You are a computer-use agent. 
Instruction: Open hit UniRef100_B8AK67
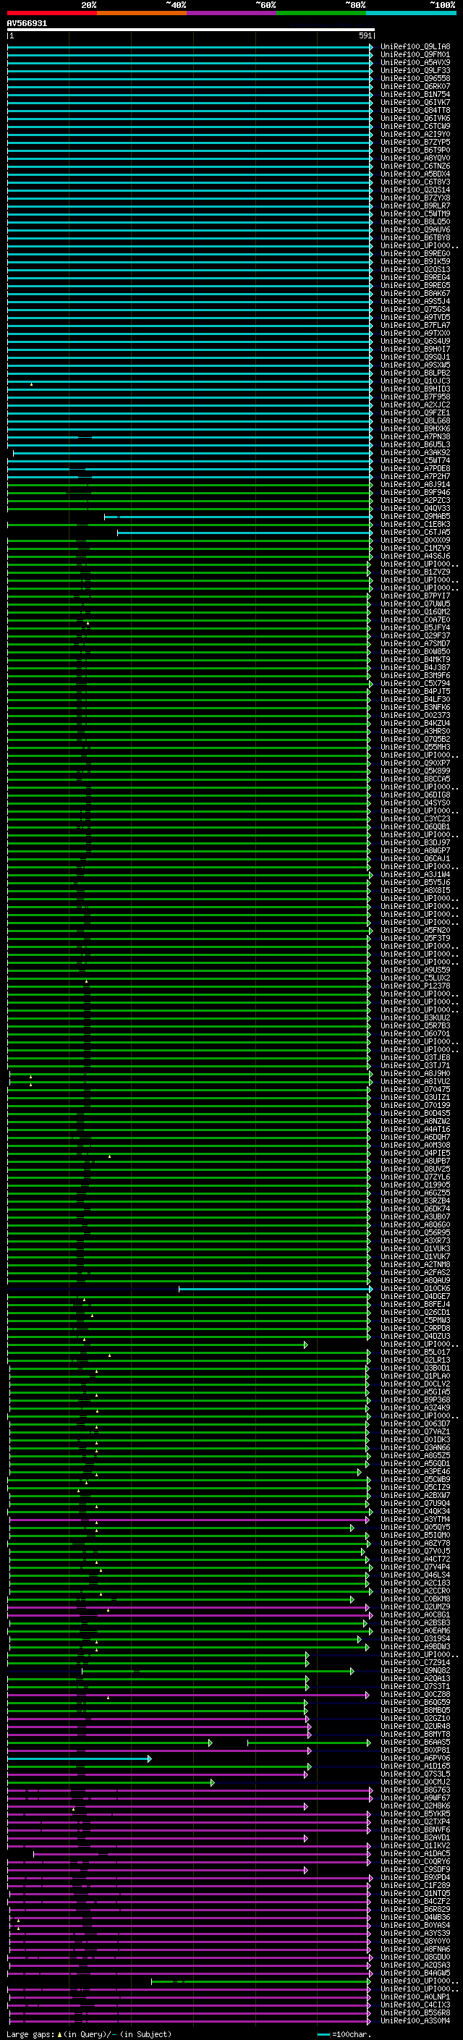(x=415, y=293)
